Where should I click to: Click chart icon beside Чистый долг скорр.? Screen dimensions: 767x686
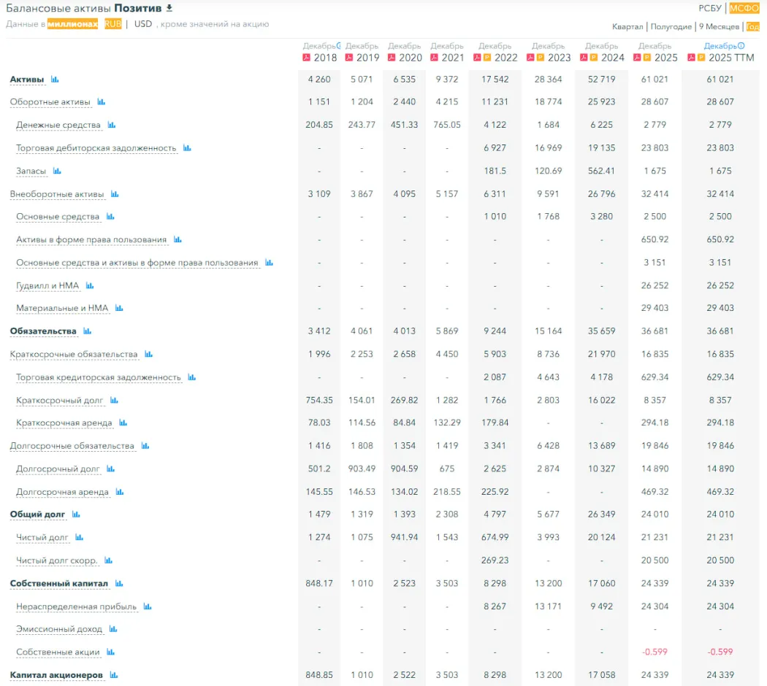pos(108,561)
